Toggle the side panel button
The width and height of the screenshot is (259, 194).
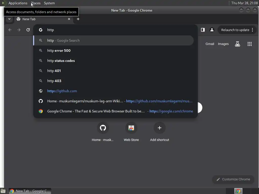(x=203, y=30)
